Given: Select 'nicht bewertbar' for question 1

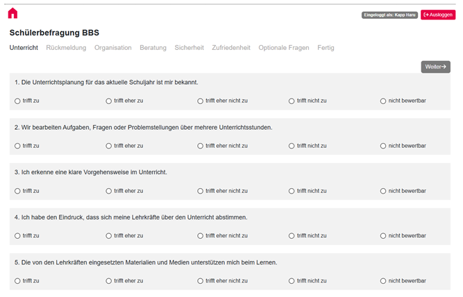Looking at the screenshot, I should pos(383,101).
